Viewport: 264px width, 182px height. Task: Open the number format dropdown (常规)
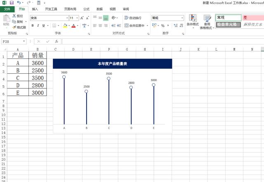coord(182,18)
